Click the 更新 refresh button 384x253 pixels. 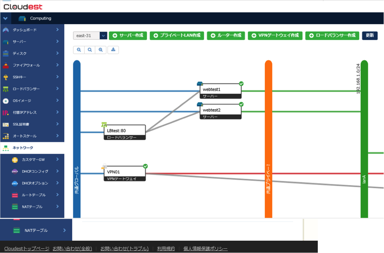pos(370,36)
